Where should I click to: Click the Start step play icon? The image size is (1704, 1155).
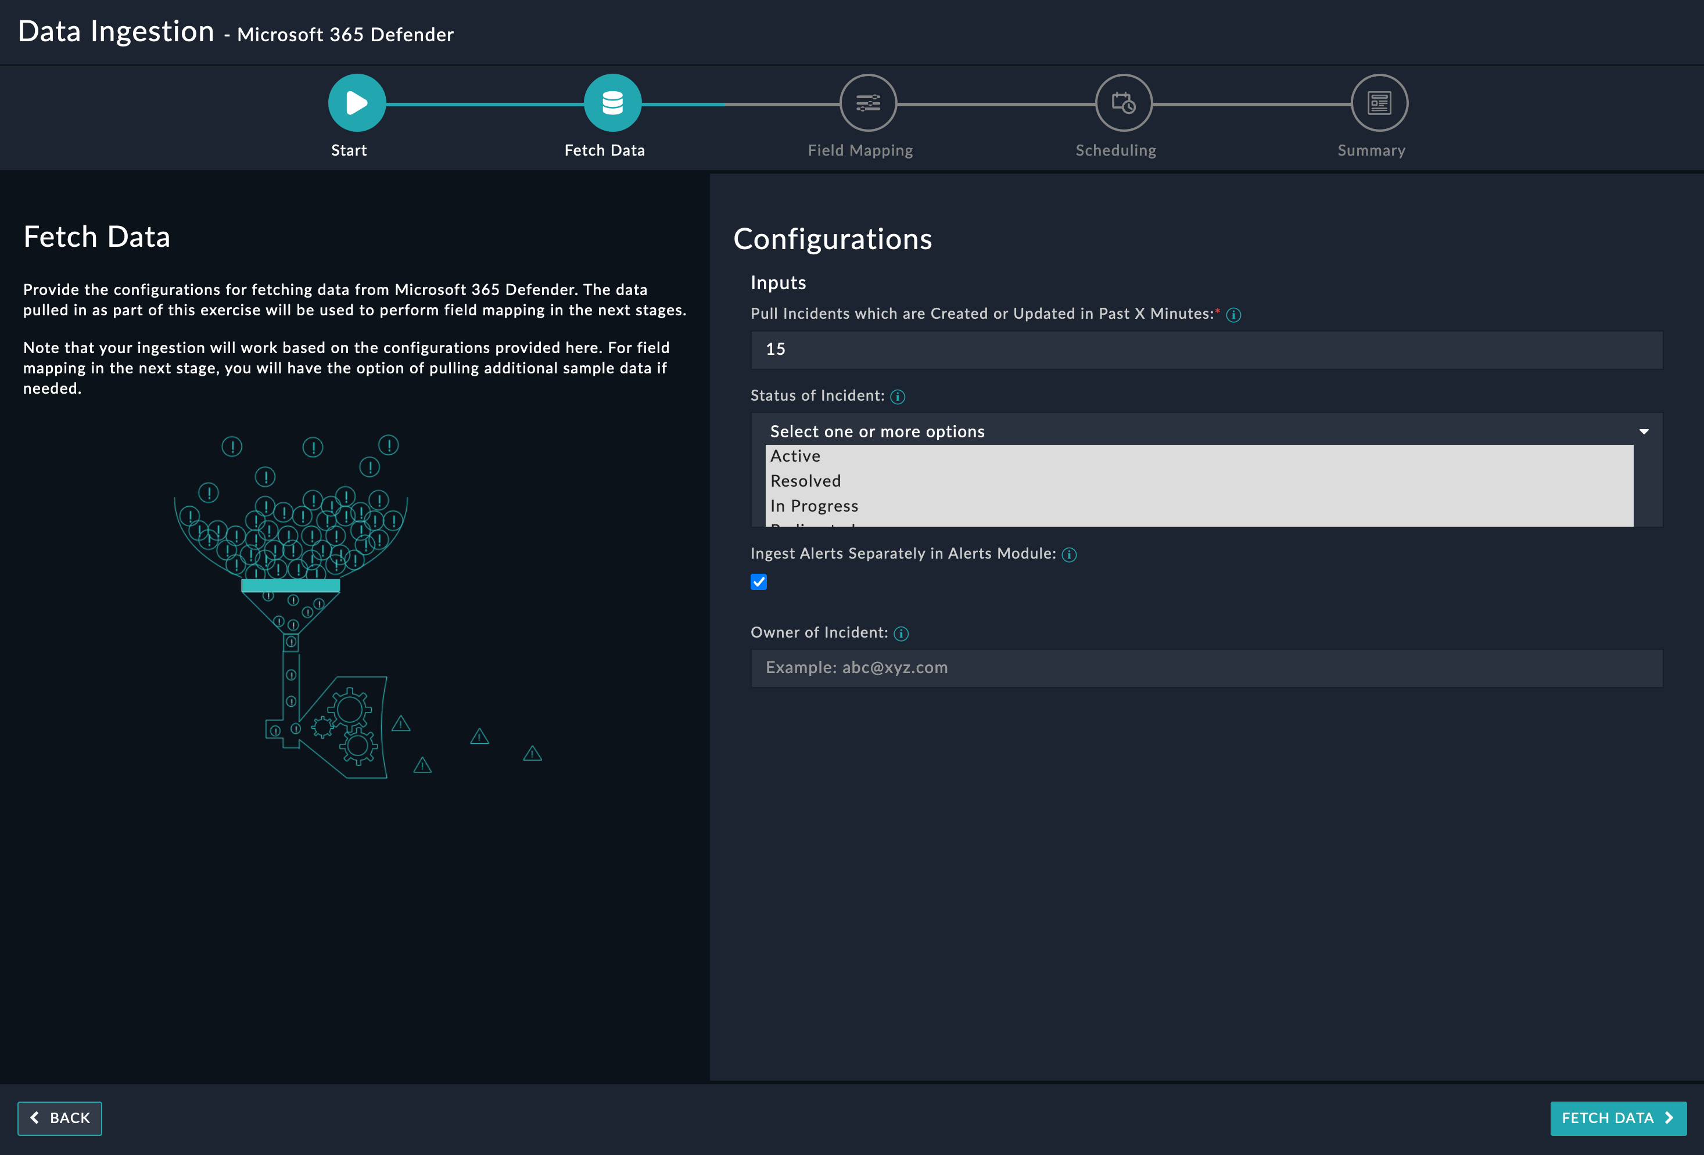click(x=356, y=103)
